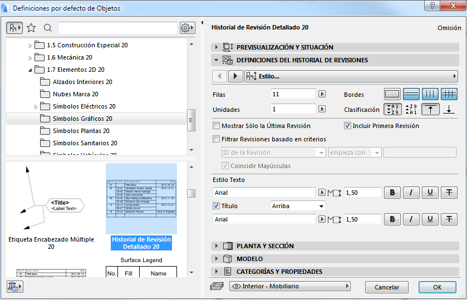This screenshot has width=467, height=300.
Task: Set table growth direction upward
Action: pyautogui.click(x=430, y=109)
